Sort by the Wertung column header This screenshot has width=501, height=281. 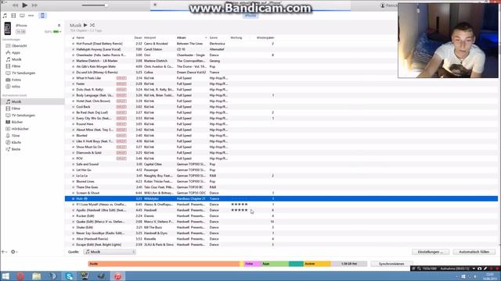[x=236, y=37]
